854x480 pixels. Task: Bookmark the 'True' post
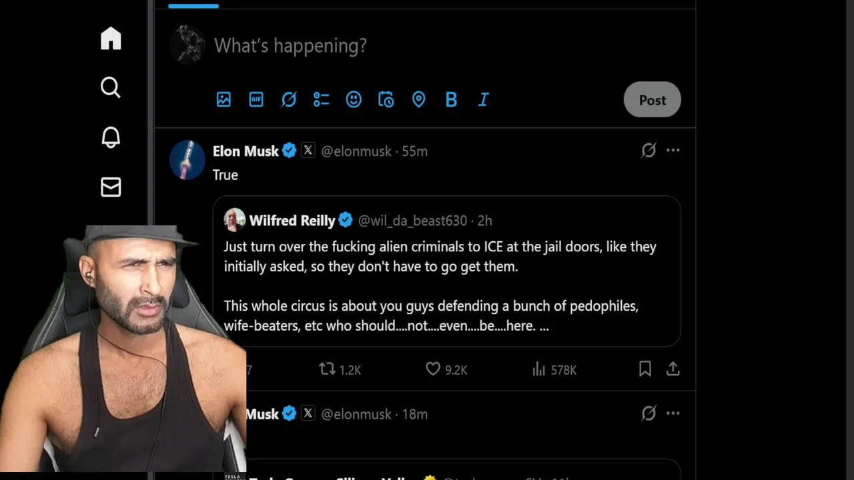(645, 369)
